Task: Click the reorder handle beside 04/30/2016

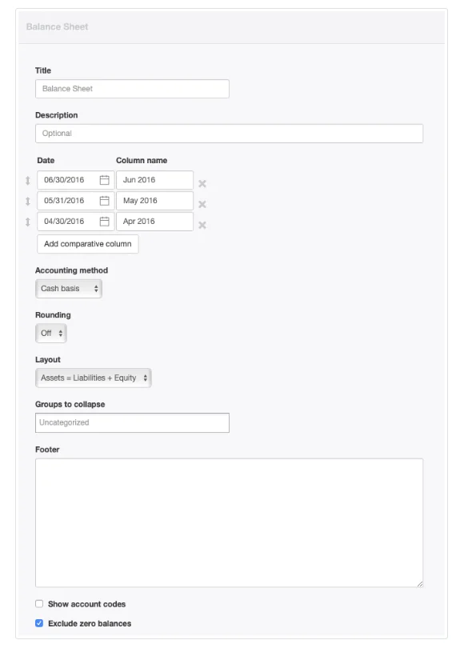Action: pyautogui.click(x=28, y=222)
